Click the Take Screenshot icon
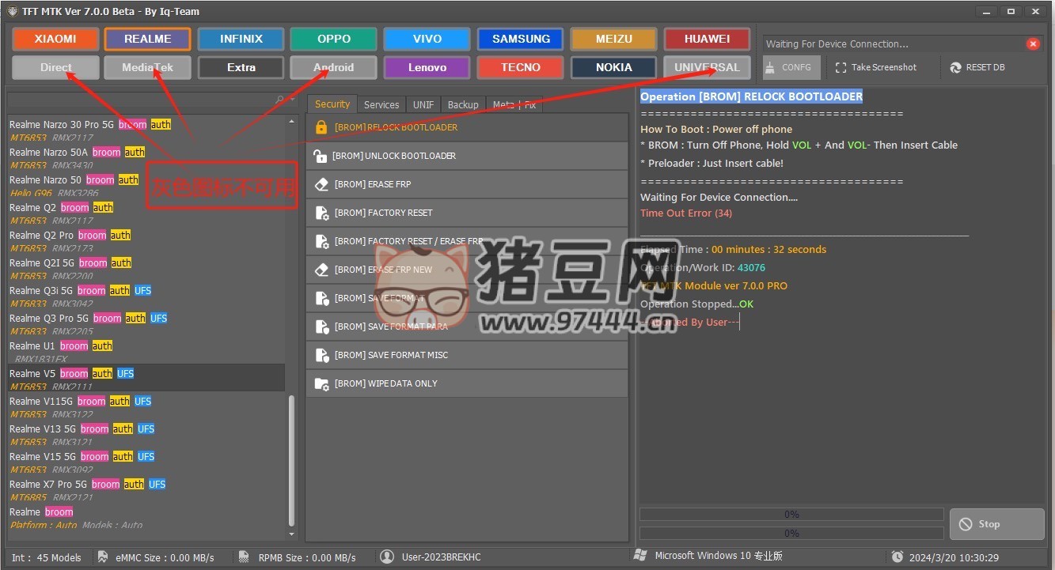The image size is (1055, 570). coord(841,68)
